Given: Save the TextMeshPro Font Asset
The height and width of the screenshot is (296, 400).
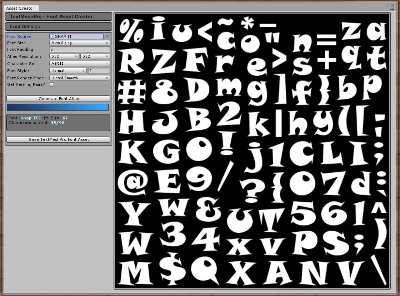Looking at the screenshot, I should (58, 139).
